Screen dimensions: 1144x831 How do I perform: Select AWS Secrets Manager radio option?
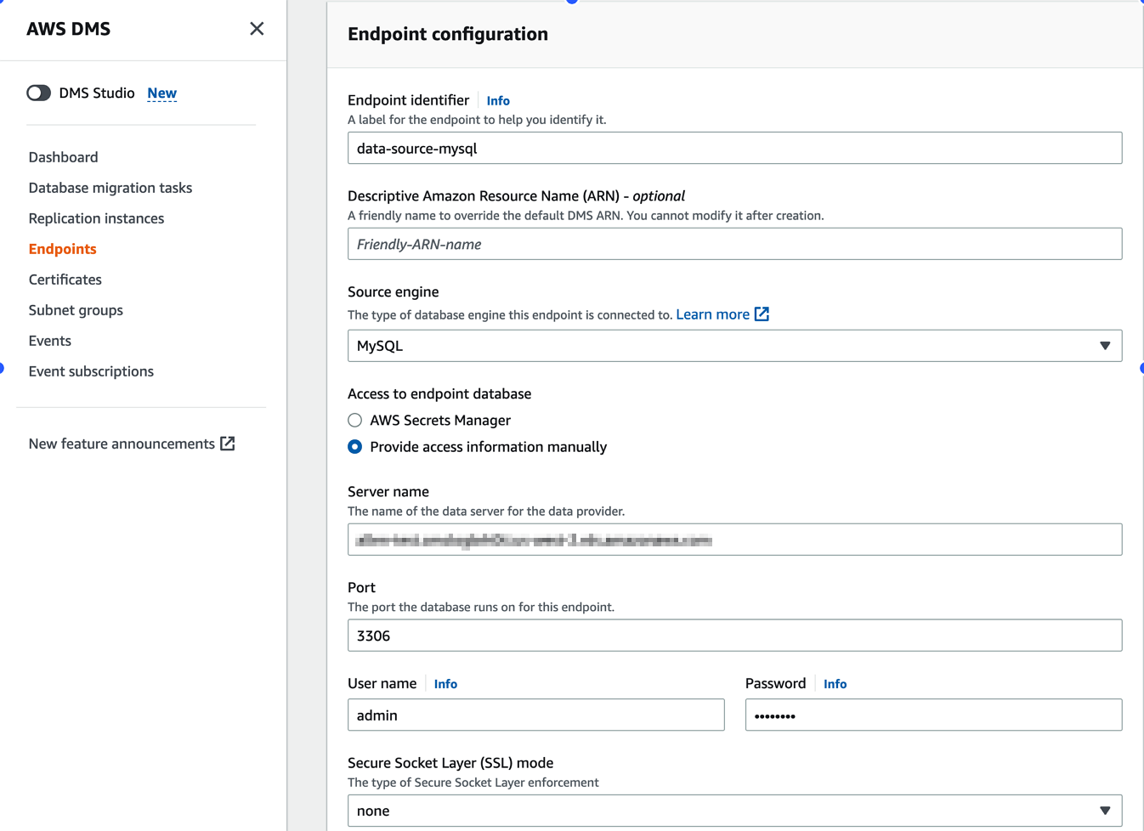coord(355,421)
